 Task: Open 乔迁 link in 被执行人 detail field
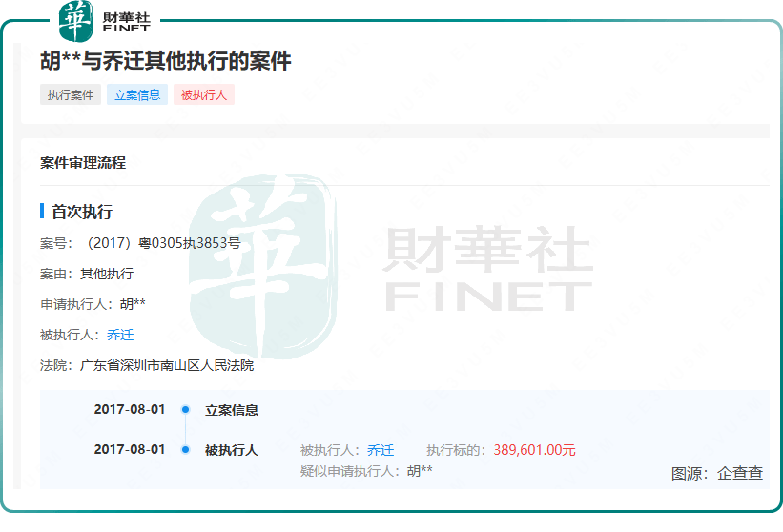pyautogui.click(x=120, y=335)
